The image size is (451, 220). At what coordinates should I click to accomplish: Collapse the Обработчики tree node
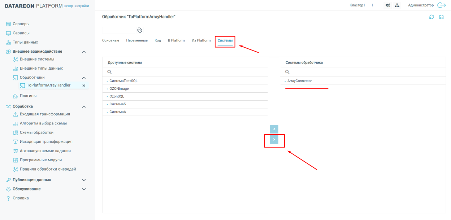click(84, 78)
